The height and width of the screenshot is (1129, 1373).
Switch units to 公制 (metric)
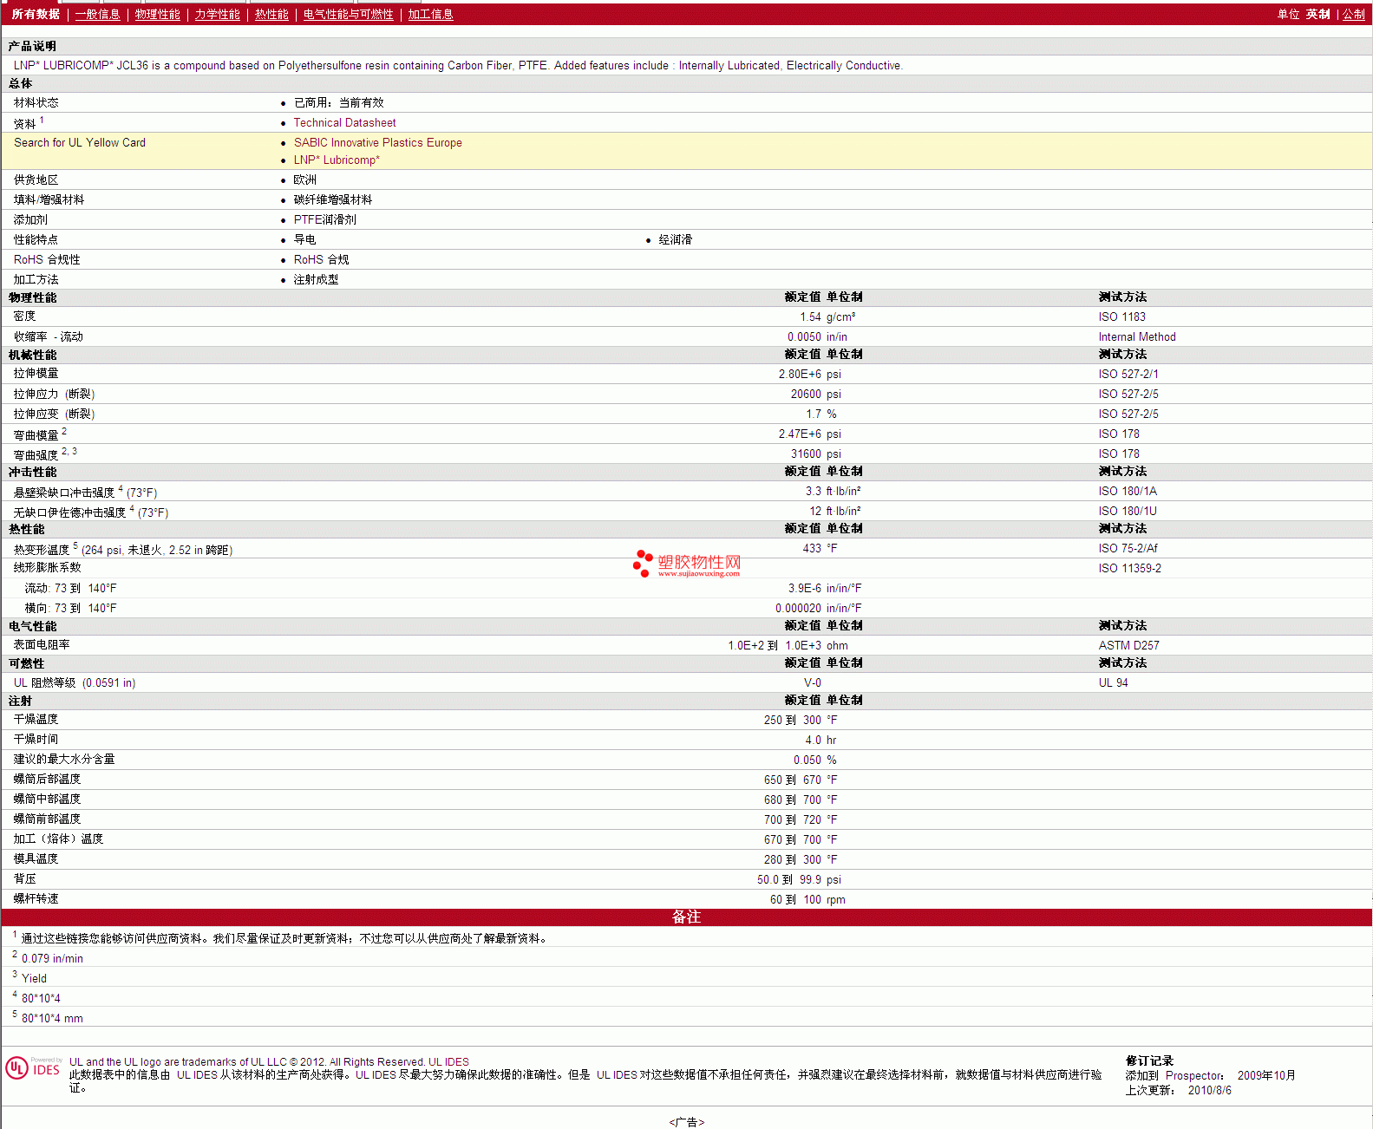pos(1353,15)
